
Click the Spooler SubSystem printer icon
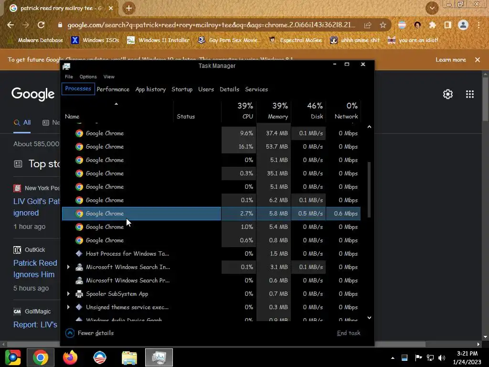79,294
